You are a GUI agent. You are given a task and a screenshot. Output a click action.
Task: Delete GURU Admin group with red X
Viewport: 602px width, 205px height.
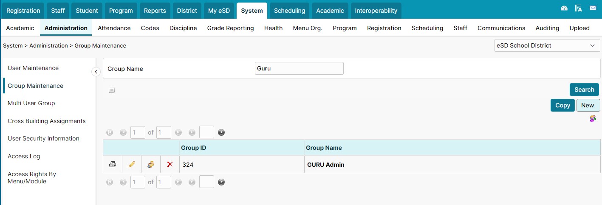point(170,164)
